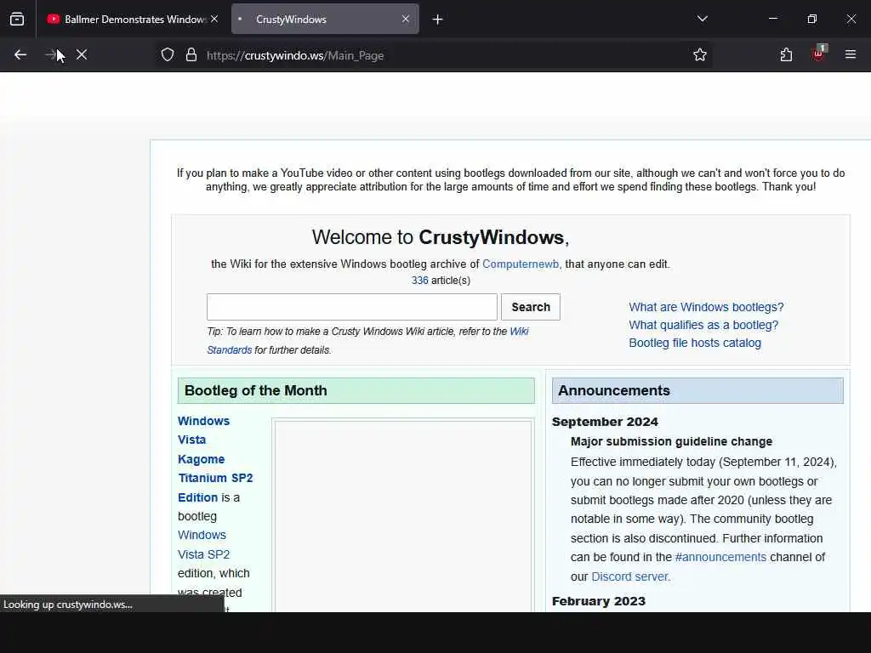Screen dimensions: 871x653
Task: Expand the list all tabs chevron
Action: [x=702, y=19]
